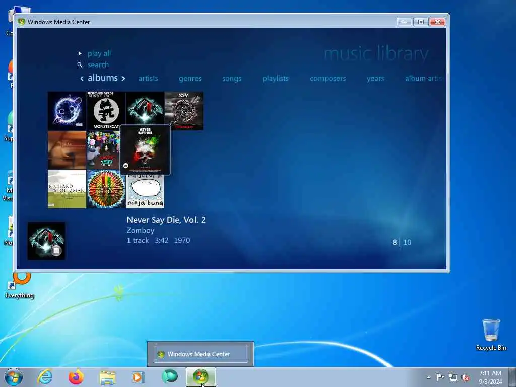
Task: Maximize the Windows Media Center window
Action: [421, 22]
